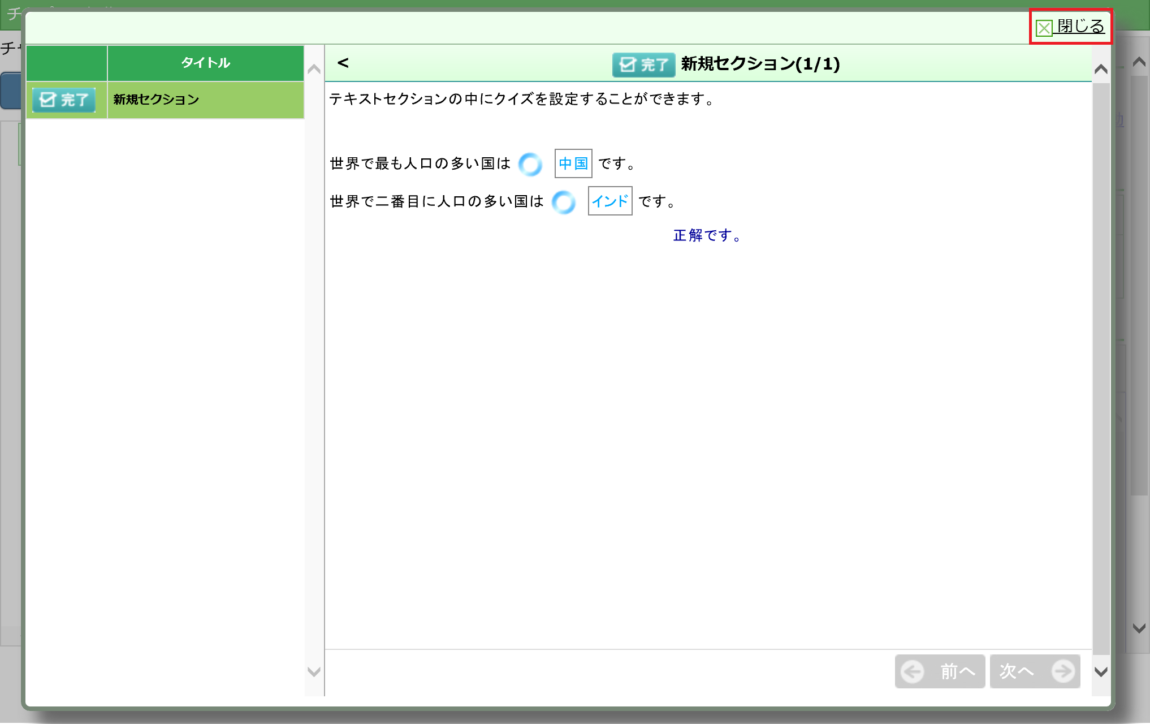This screenshot has width=1150, height=724.
Task: Click the 中国 answer box
Action: coord(573,163)
